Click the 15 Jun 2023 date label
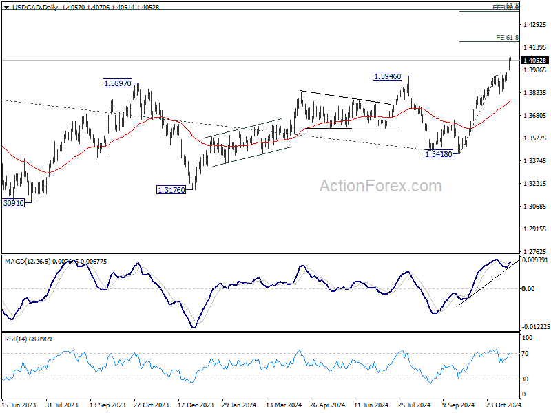 coord(19,405)
